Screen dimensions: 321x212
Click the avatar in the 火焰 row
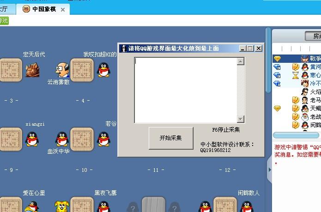[x=305, y=91]
